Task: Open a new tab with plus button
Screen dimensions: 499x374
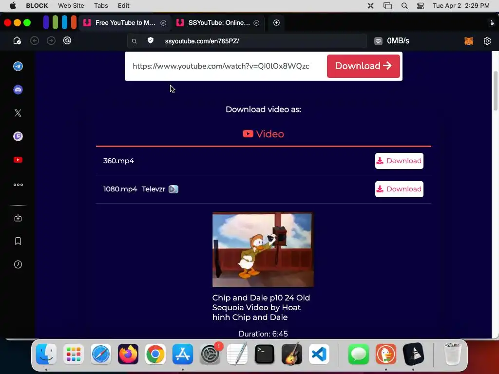Action: (277, 22)
